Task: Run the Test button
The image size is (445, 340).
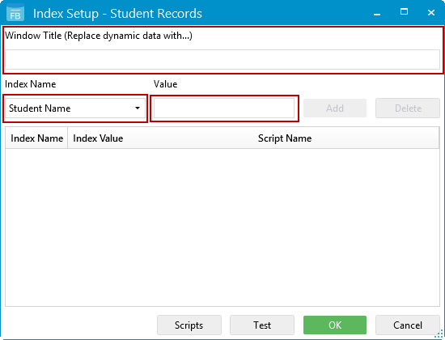Action: [262, 325]
